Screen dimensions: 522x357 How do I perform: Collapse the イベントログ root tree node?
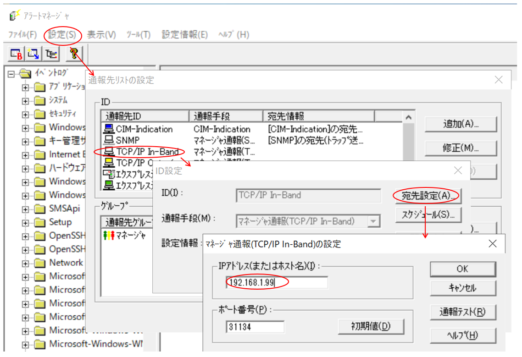[x=11, y=73]
